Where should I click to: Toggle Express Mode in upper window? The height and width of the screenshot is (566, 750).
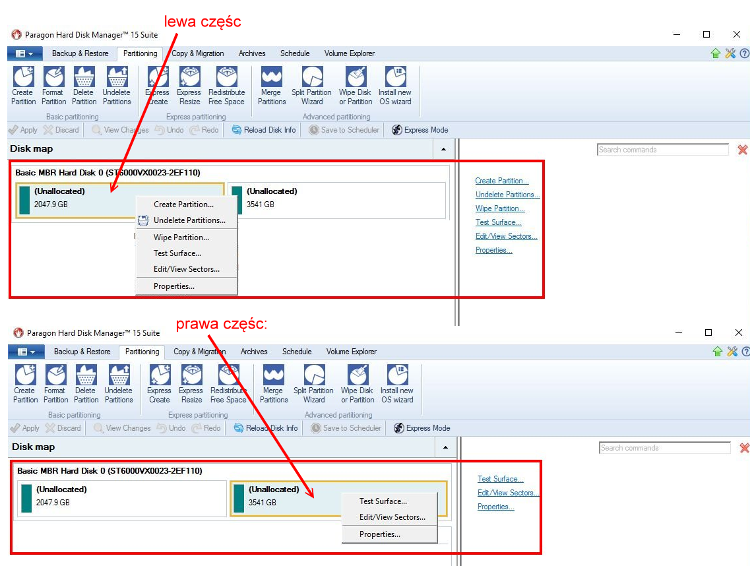[x=420, y=130]
